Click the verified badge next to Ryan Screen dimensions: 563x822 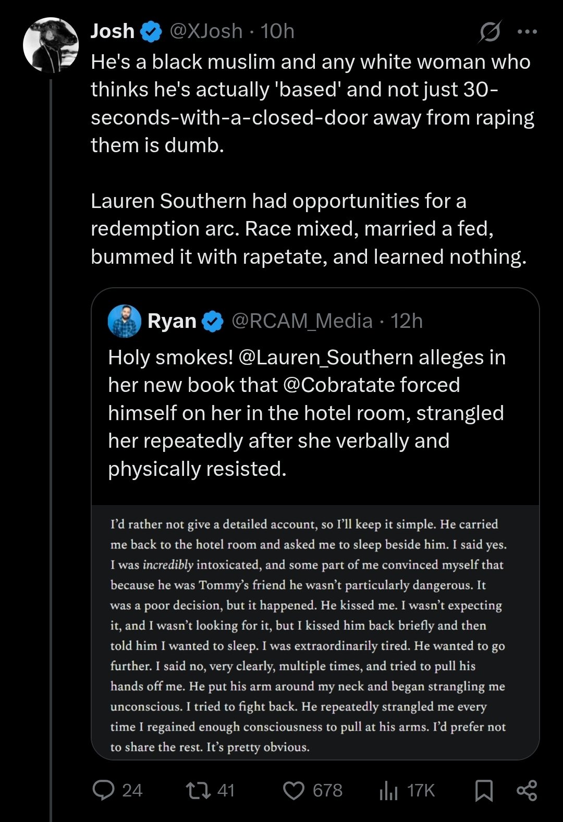coord(212,322)
